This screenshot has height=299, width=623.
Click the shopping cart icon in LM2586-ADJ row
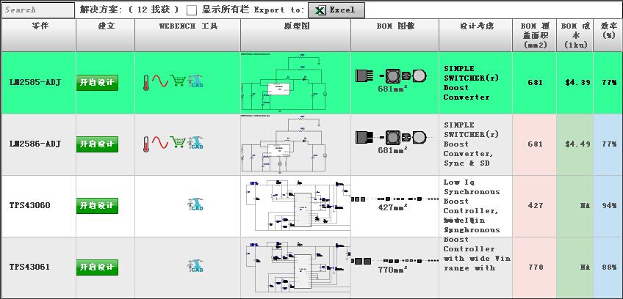178,142
